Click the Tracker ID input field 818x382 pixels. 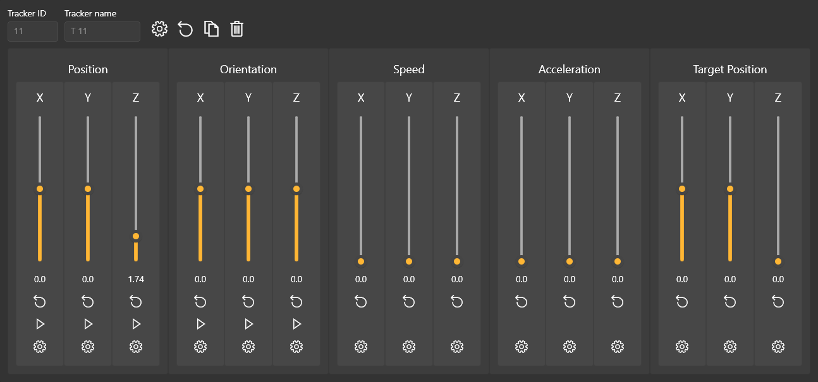pyautogui.click(x=33, y=32)
